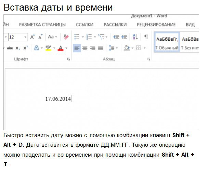Open the Шрифт dialog launcher
Screen dimensions: 209x170
[x=69, y=60]
